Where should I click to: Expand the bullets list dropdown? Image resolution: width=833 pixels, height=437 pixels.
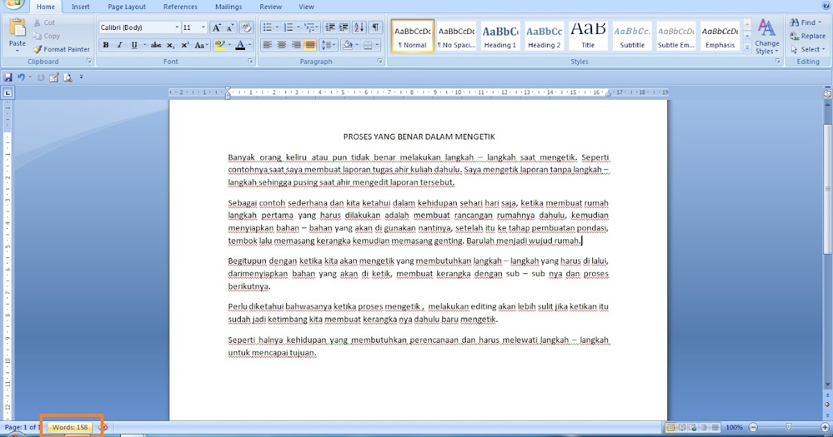[x=277, y=28]
